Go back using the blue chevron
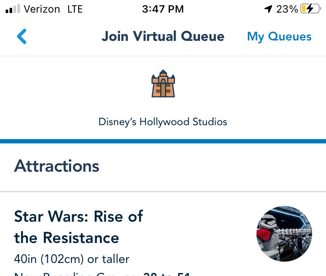326x276 pixels. tap(22, 37)
